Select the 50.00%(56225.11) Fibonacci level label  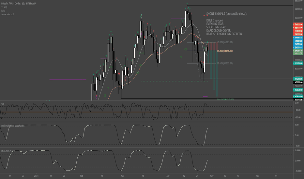(224, 42)
